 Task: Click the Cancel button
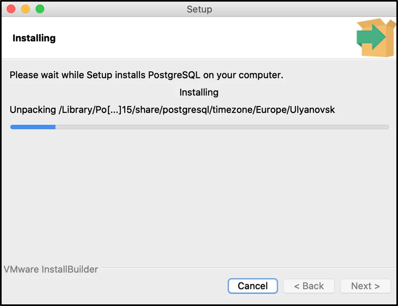(x=253, y=286)
